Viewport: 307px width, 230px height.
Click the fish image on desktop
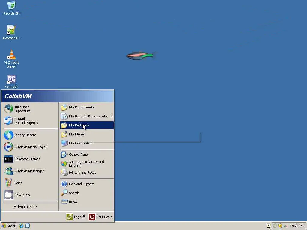pos(140,56)
